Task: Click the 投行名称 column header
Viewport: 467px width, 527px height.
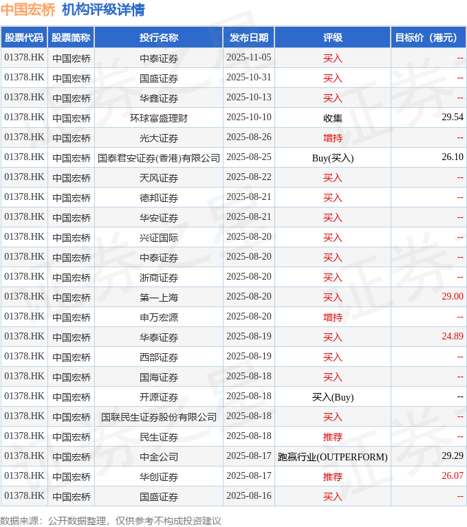Action: point(159,37)
